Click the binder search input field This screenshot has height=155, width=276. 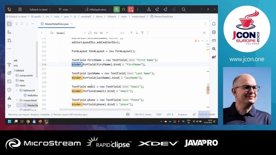[69, 33]
